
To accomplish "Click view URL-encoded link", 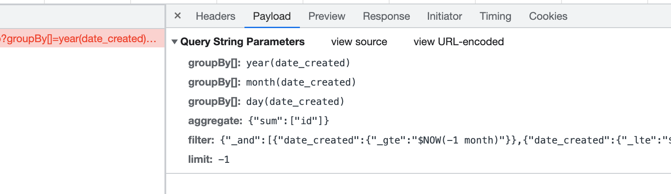I will 459,42.
